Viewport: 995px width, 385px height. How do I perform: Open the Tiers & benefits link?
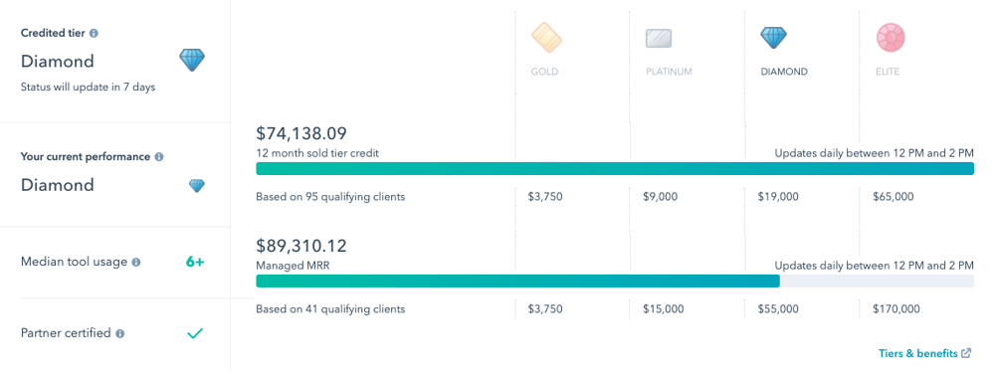[x=917, y=353]
